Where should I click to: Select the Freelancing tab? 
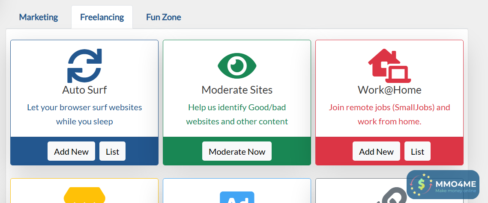coord(102,17)
